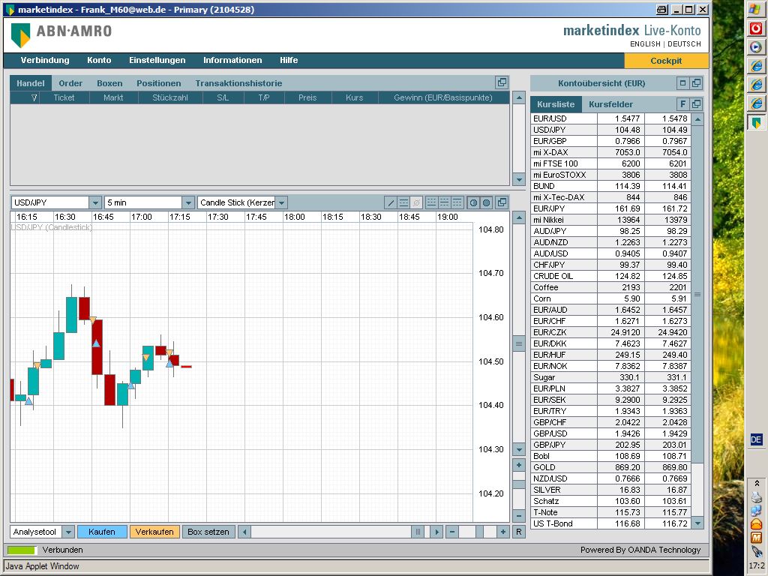The width and height of the screenshot is (768, 576).
Task: Switch to the Kursfelder tab
Action: (x=610, y=104)
